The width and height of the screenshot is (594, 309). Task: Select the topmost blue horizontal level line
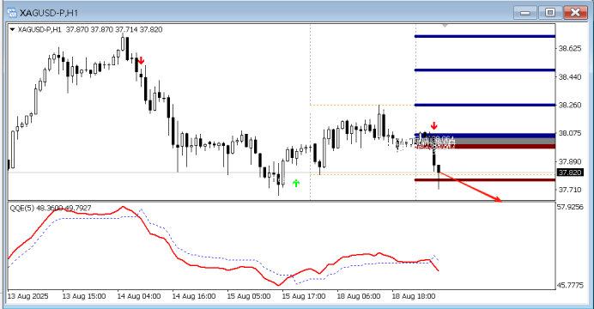pos(485,37)
